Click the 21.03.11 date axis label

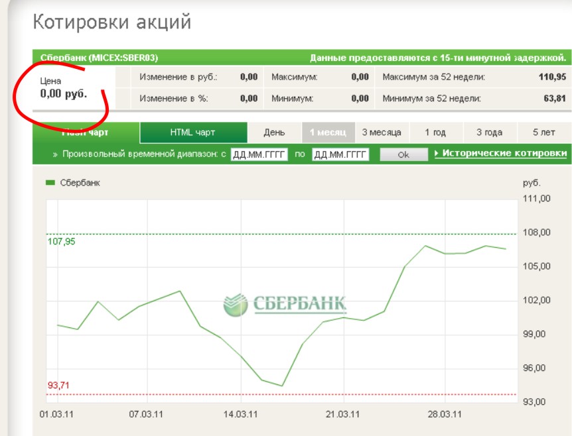tap(342, 415)
